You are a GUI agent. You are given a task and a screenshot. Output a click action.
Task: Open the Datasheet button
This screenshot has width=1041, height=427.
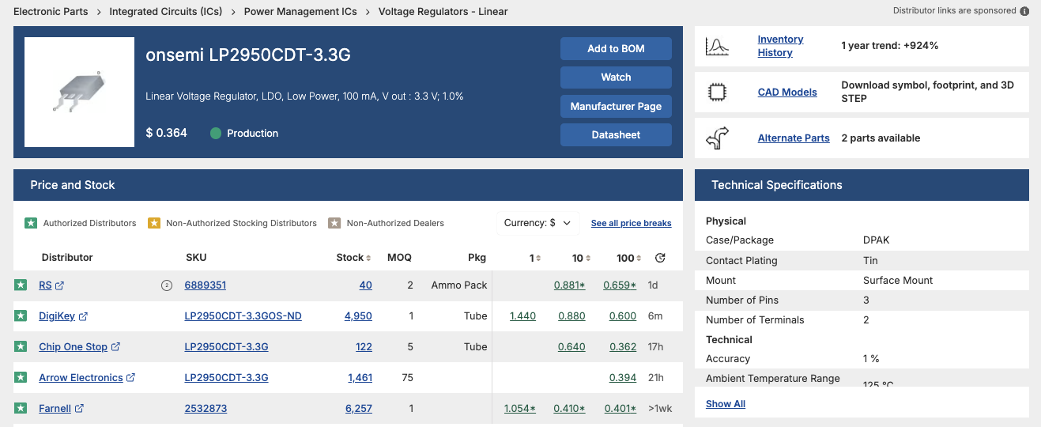coord(616,135)
